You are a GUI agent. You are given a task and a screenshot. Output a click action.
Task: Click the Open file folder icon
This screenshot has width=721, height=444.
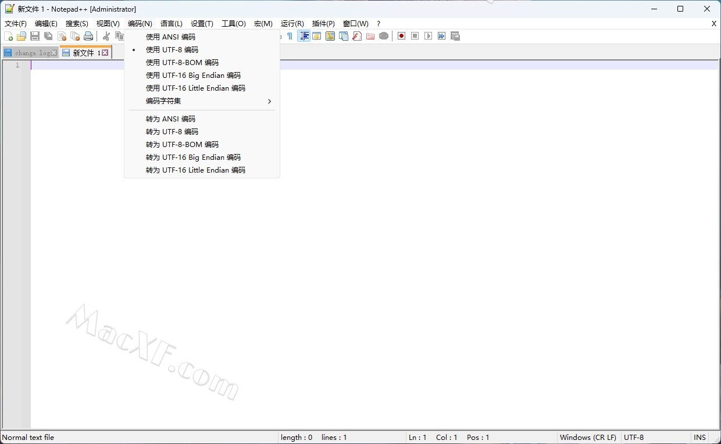click(22, 36)
